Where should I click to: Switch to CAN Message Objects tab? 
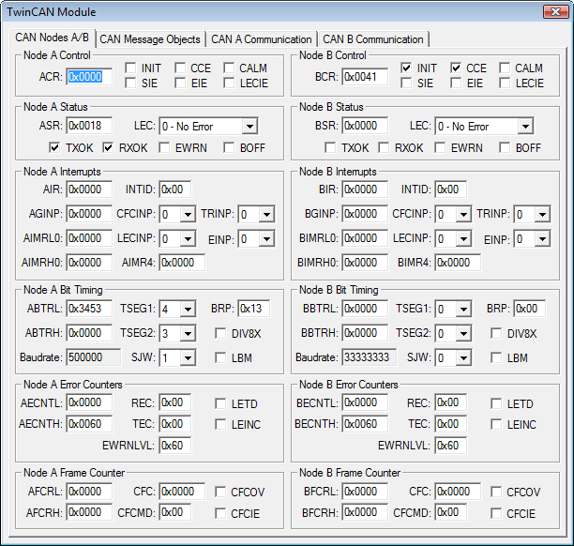click(150, 39)
